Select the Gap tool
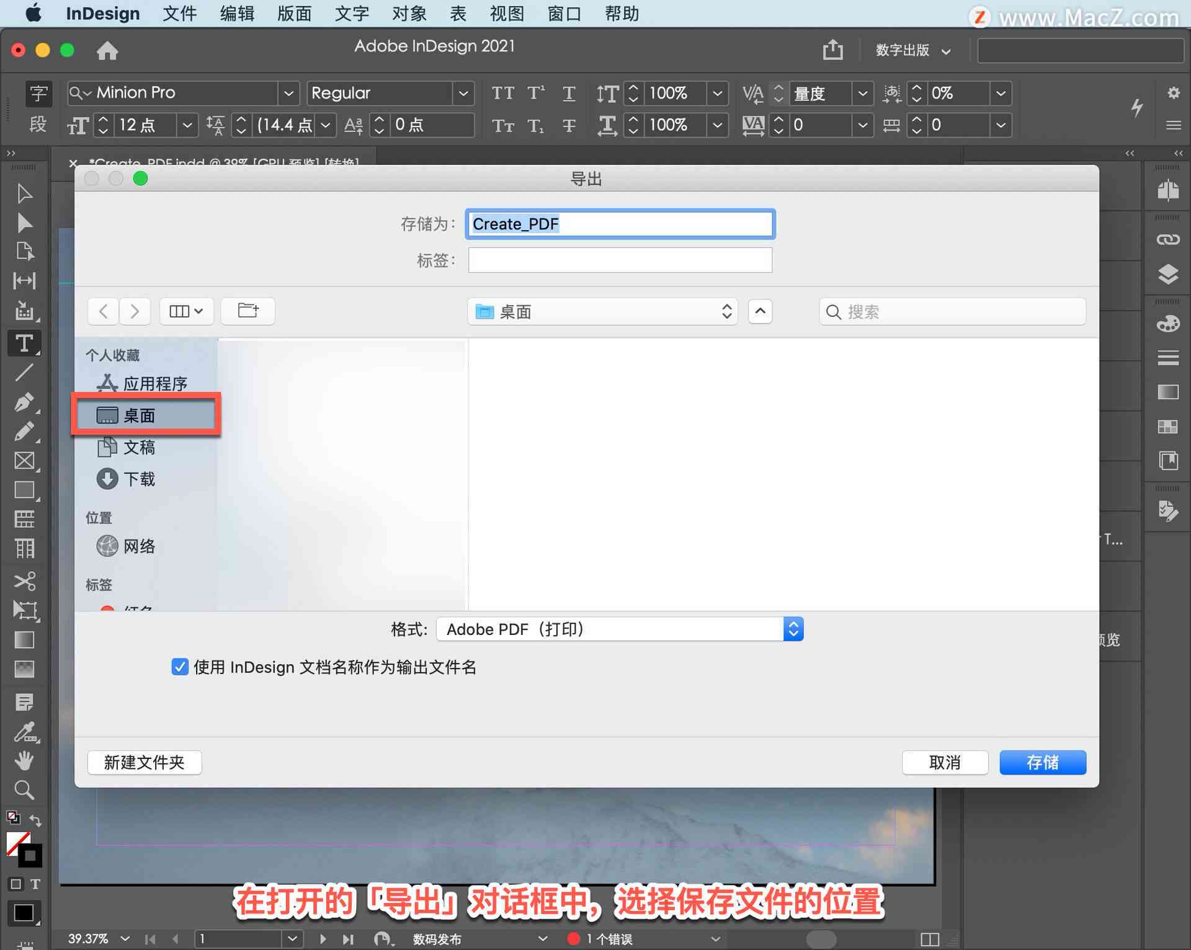Screen dimensions: 1191x950 24,281
